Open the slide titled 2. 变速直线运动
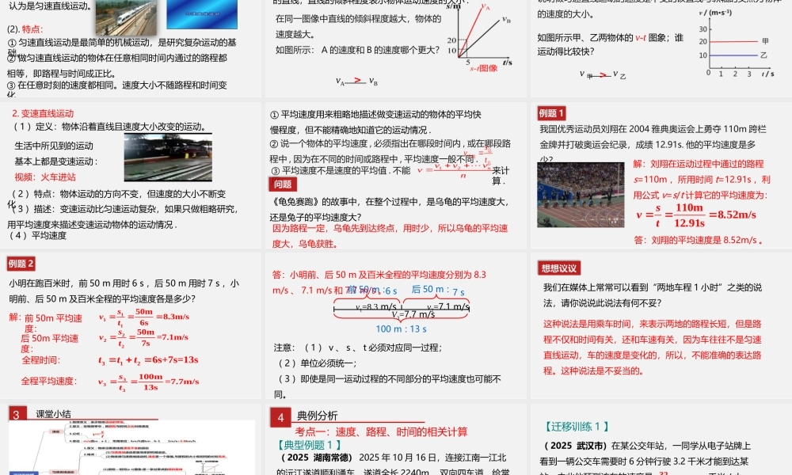The image size is (792, 475). (x=131, y=175)
